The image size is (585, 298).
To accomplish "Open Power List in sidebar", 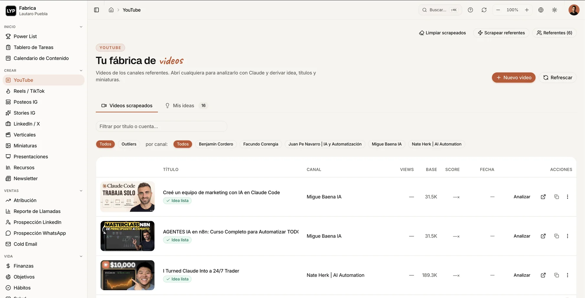I will 44,36.
